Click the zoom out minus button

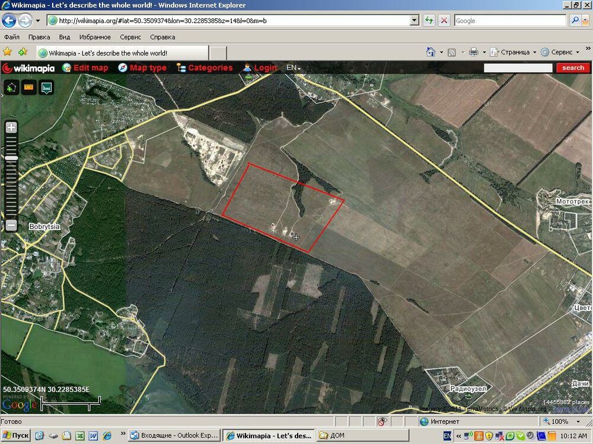pos(11,226)
